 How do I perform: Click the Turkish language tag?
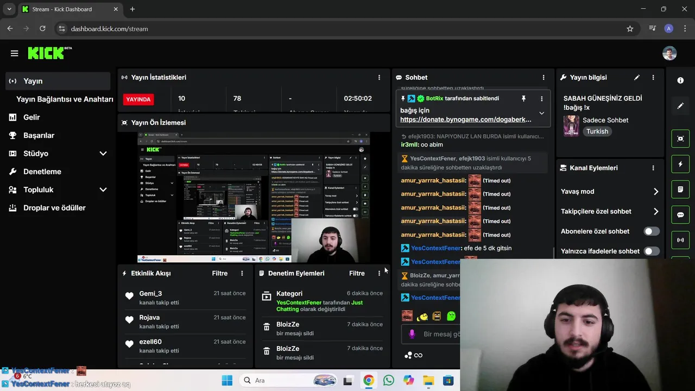coord(597,131)
